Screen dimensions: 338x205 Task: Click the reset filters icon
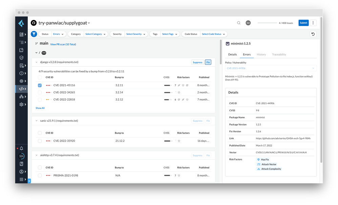[x=313, y=34]
